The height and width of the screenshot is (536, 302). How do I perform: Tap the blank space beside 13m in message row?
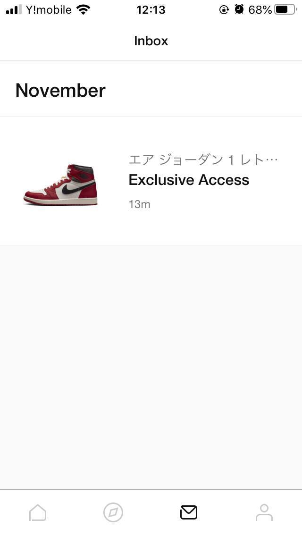pyautogui.click(x=219, y=204)
